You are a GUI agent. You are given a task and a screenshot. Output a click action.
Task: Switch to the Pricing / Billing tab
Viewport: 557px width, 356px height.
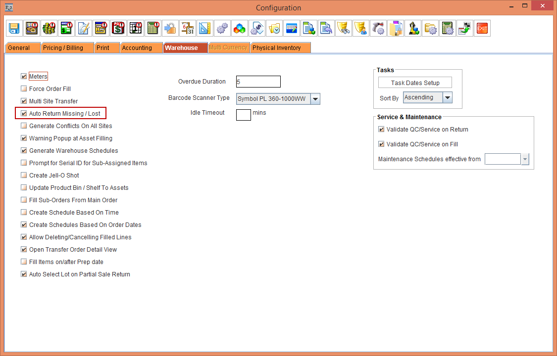pyautogui.click(x=62, y=48)
